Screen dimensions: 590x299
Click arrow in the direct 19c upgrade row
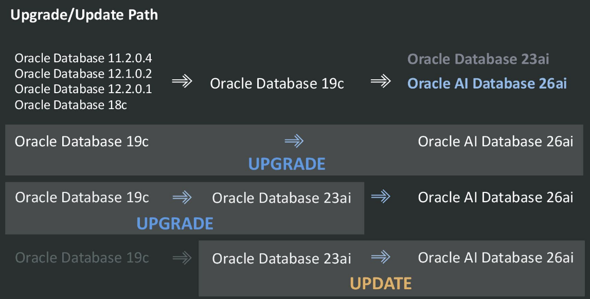[294, 140]
